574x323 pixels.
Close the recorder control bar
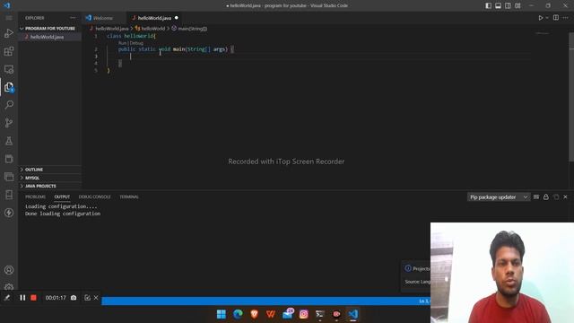point(96,298)
